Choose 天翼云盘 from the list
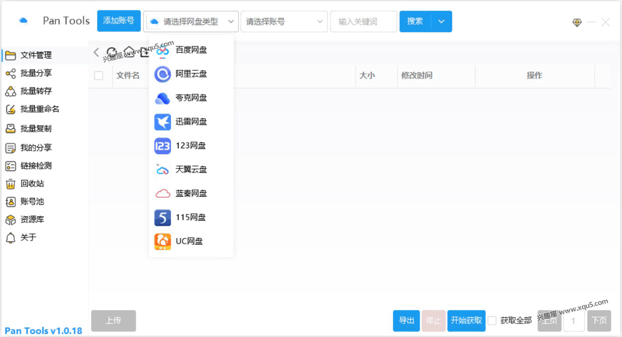The height and width of the screenshot is (337, 622). coord(191,170)
